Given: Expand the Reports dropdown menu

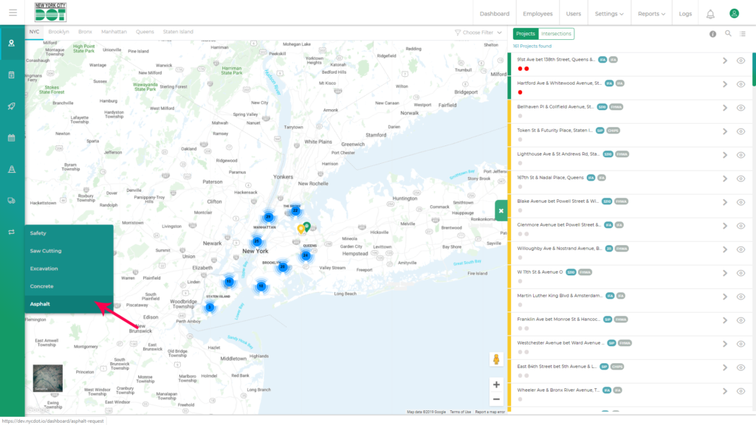Looking at the screenshot, I should point(651,13).
